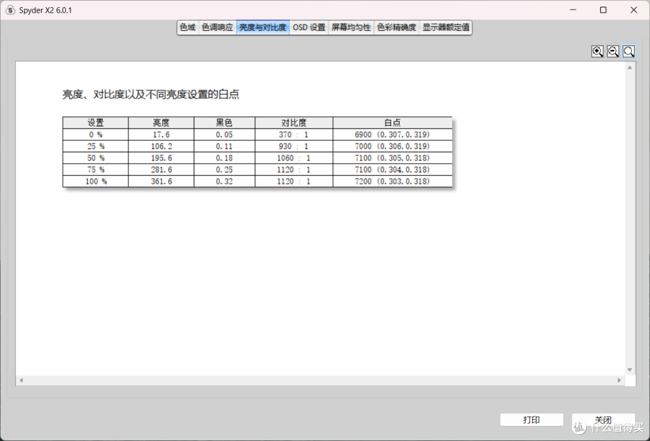The image size is (650, 441).
Task: Click the black level value 0.11
Action: coord(224,146)
